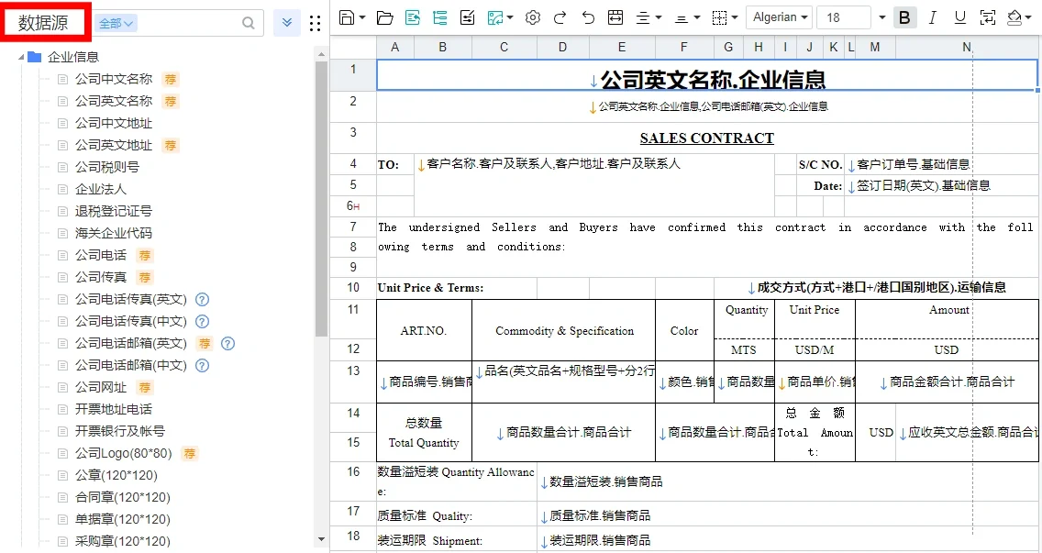Click the Redo icon in the toolbar
Viewport: 1042px width, 553px height.
(x=560, y=17)
